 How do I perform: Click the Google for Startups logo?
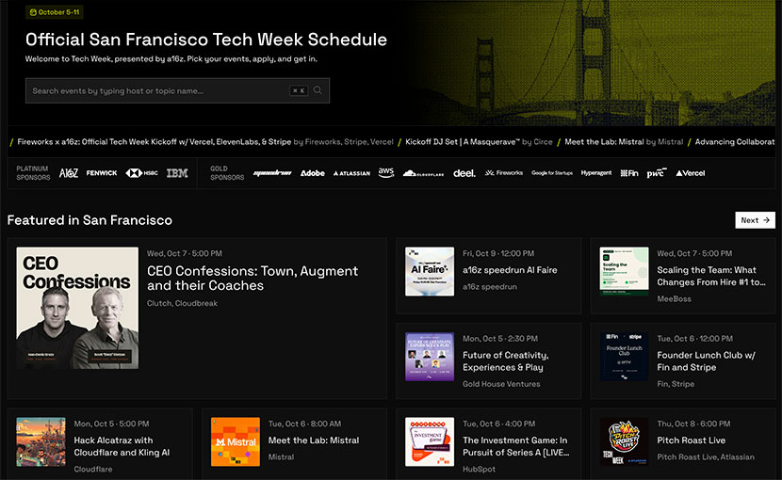pos(552,173)
